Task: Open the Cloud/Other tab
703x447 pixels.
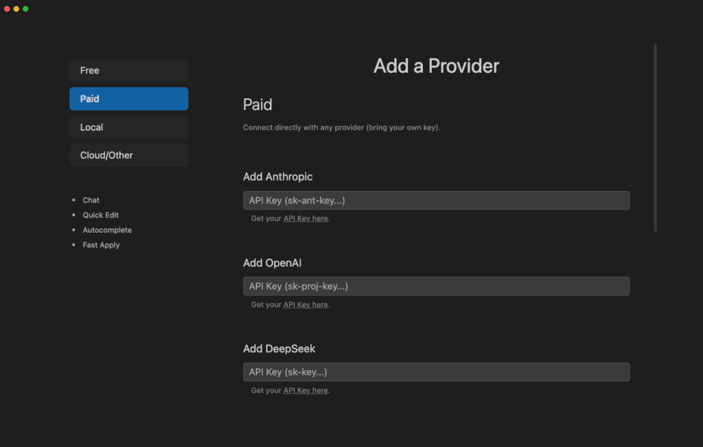Action: [128, 156]
